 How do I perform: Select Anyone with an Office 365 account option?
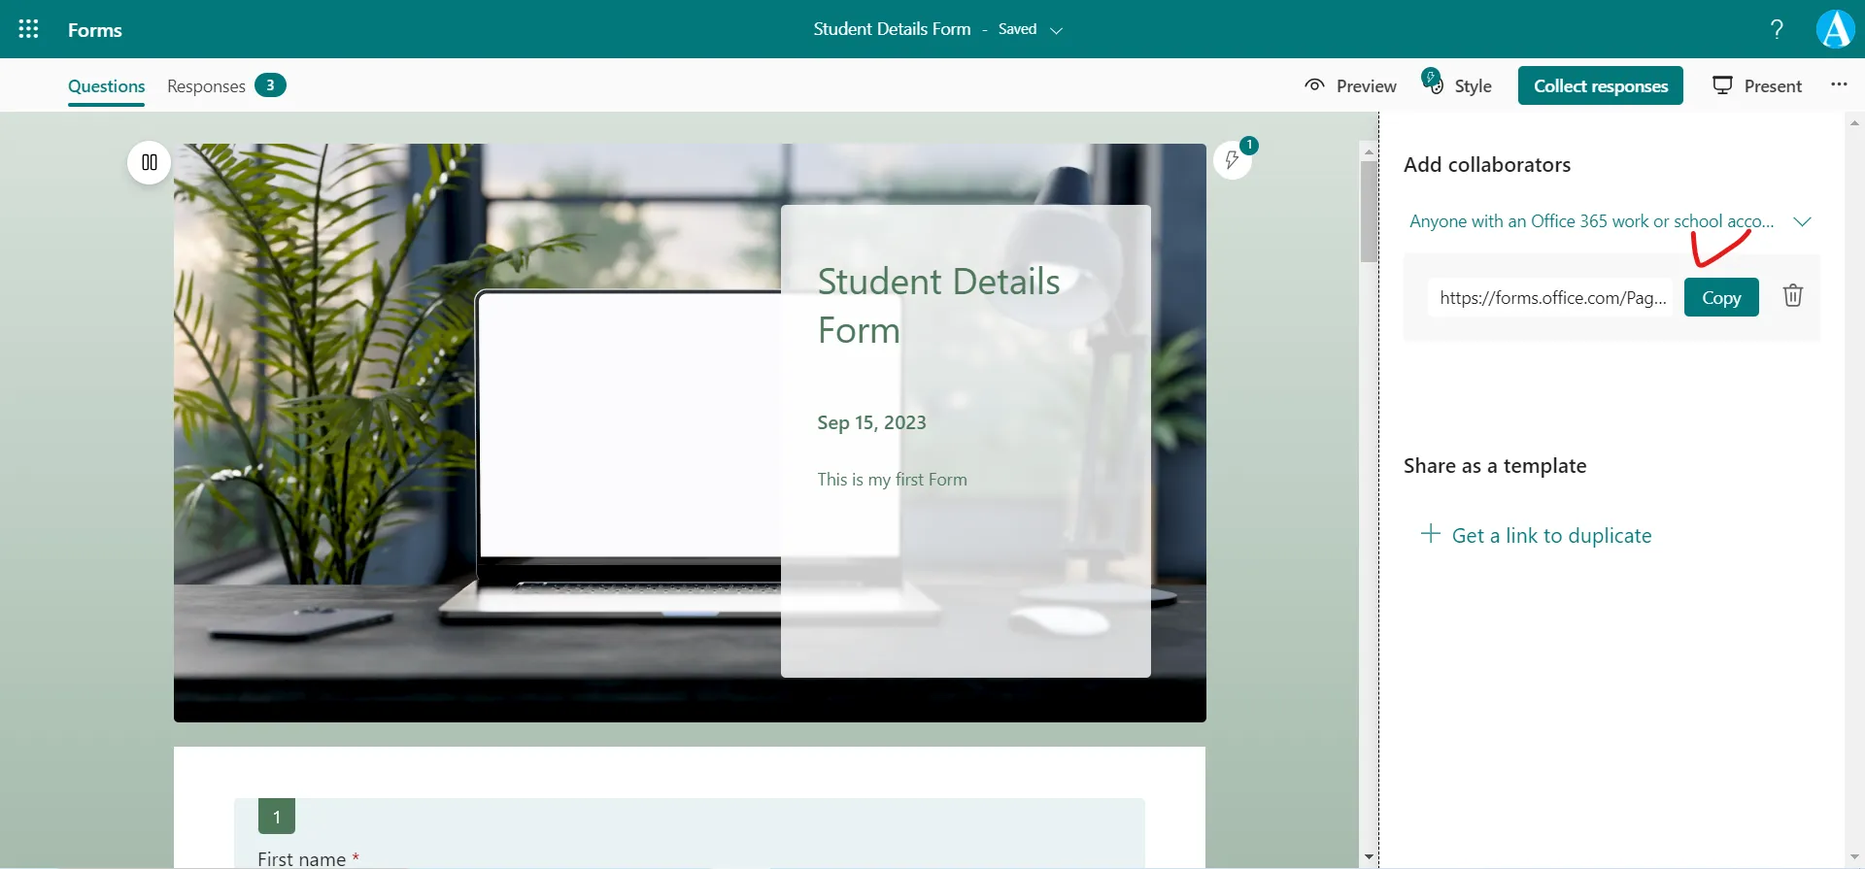click(1591, 221)
